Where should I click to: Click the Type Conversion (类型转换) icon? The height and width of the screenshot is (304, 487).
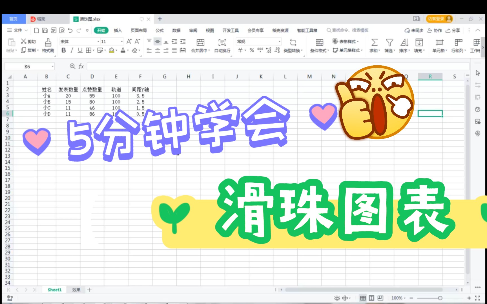pos(293,43)
